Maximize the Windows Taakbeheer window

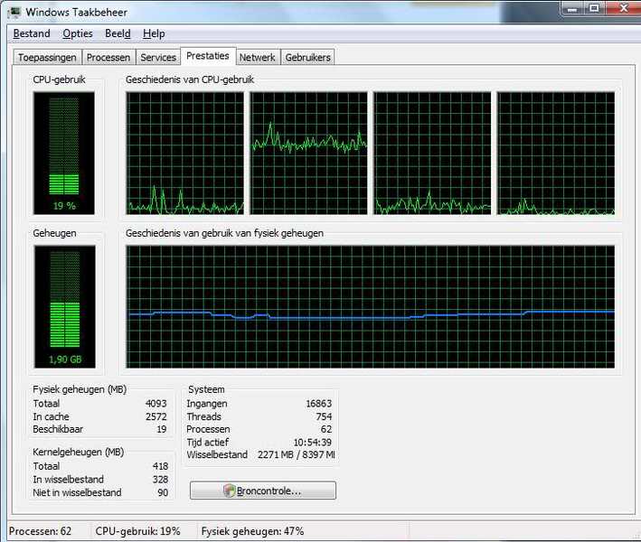click(x=595, y=9)
